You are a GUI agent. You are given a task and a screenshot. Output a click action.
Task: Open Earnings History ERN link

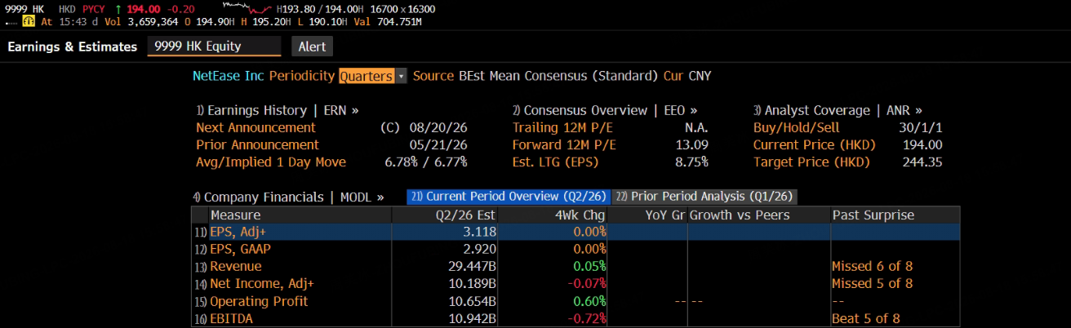pyautogui.click(x=278, y=110)
